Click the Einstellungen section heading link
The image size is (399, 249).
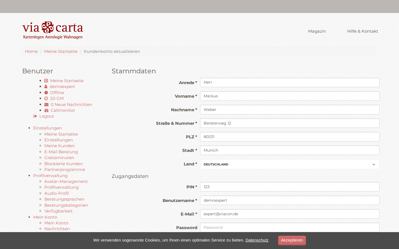(x=47, y=128)
